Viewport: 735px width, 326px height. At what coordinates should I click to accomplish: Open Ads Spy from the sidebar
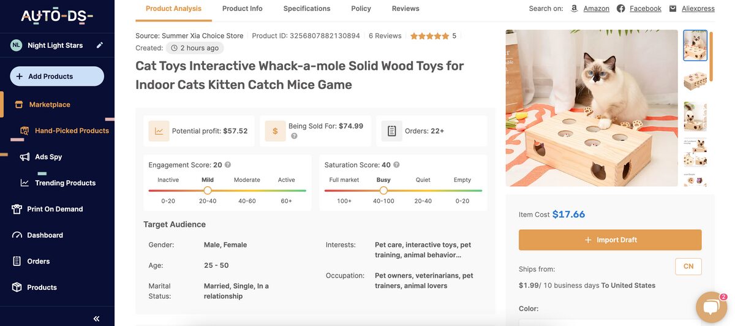pyautogui.click(x=48, y=157)
